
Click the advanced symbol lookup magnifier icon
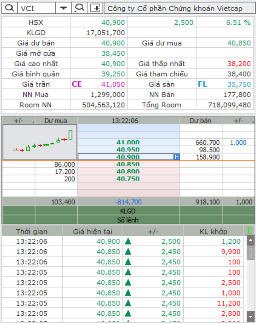[x=79, y=8]
